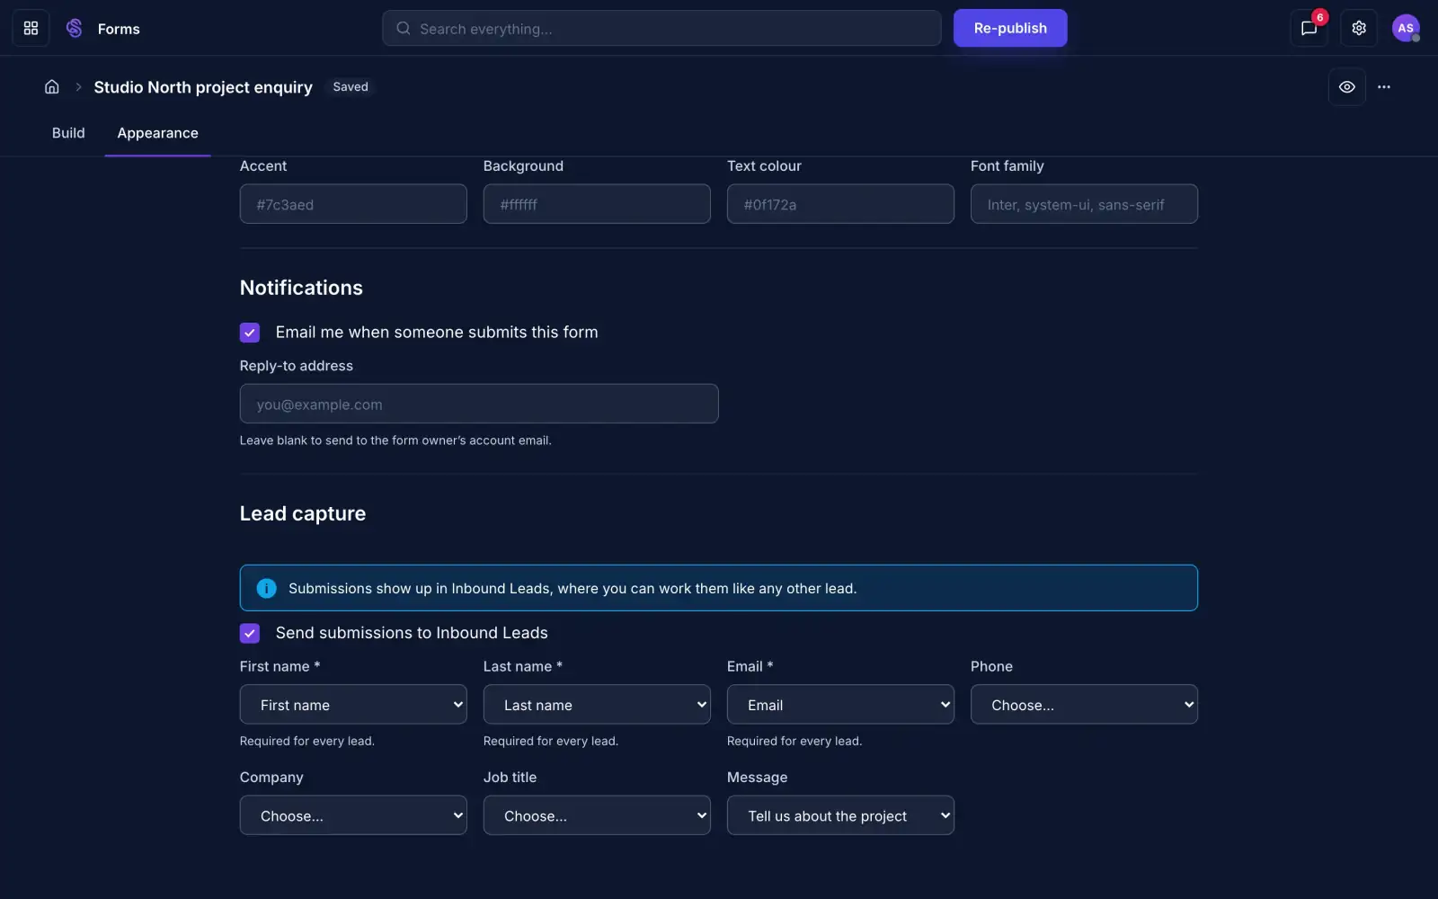
Task: Open the Phone mapping dropdown
Action: point(1084,705)
